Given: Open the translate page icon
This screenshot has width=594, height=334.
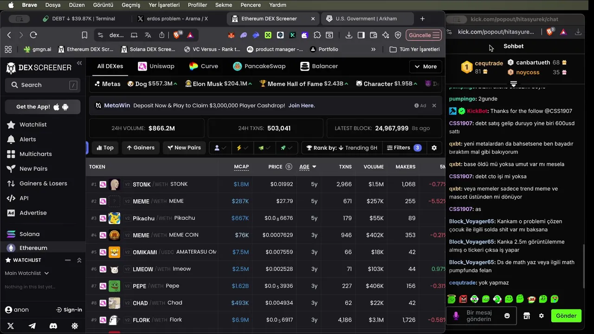Looking at the screenshot, I should [148, 35].
